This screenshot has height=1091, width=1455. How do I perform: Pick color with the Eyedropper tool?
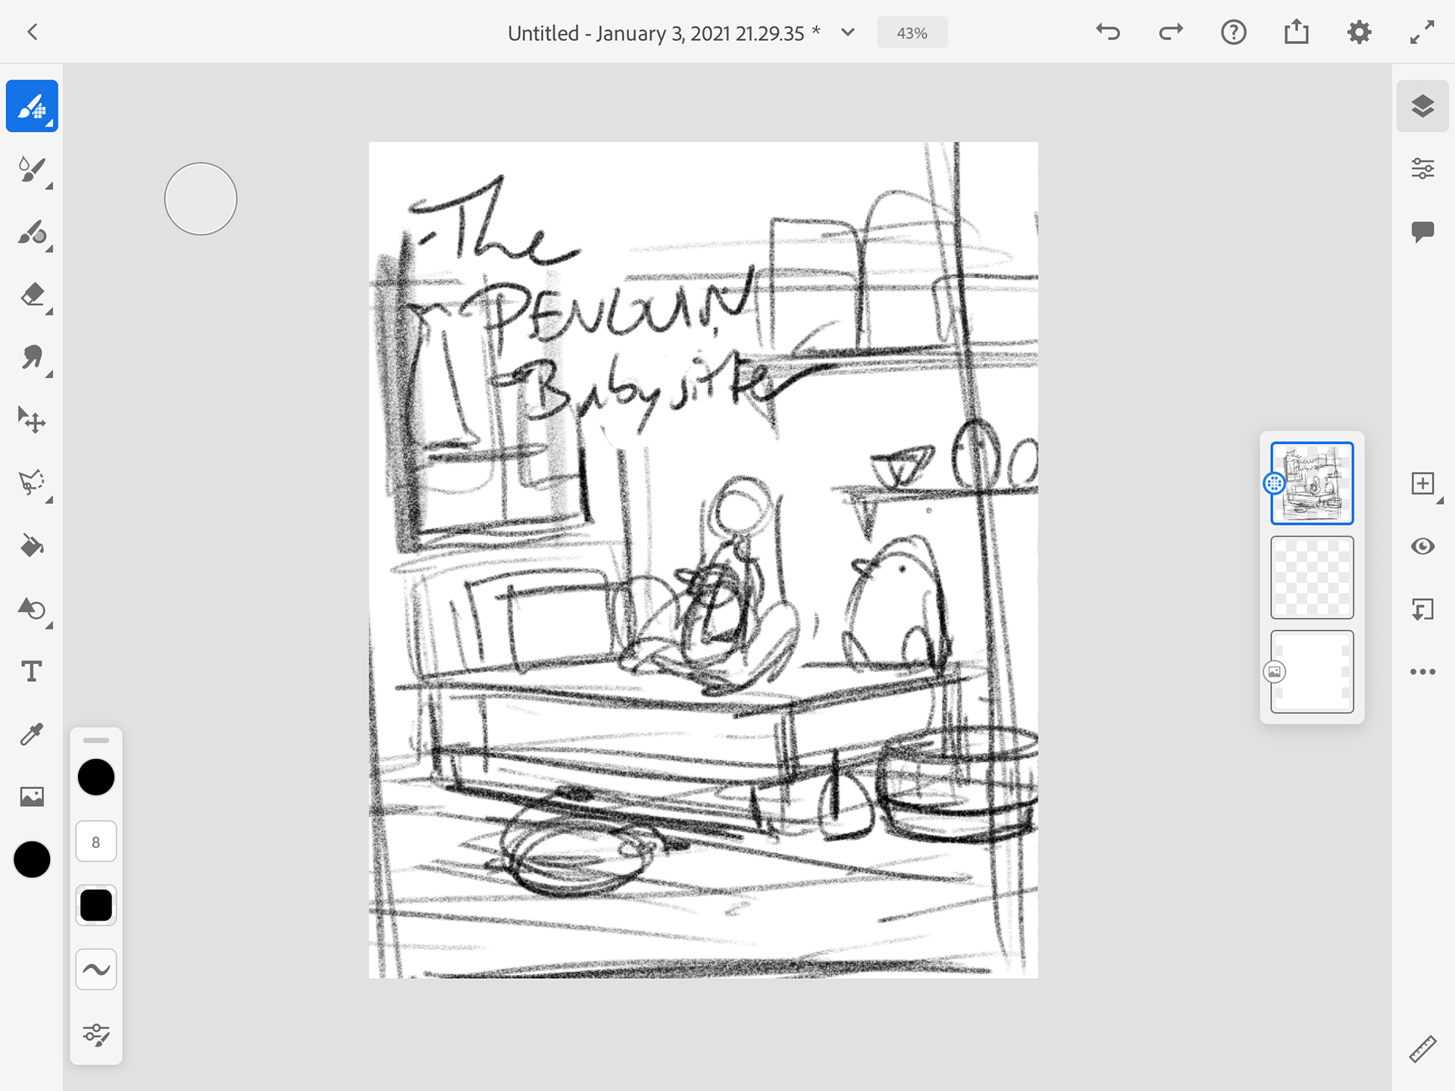tap(32, 733)
